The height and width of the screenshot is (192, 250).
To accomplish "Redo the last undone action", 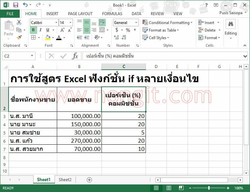I will (x=38, y=5).
